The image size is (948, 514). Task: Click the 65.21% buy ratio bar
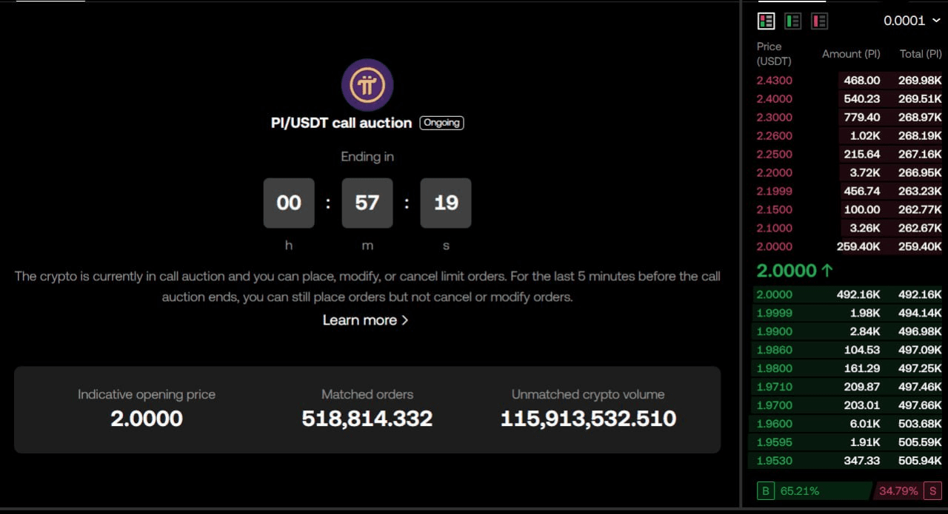(815, 490)
